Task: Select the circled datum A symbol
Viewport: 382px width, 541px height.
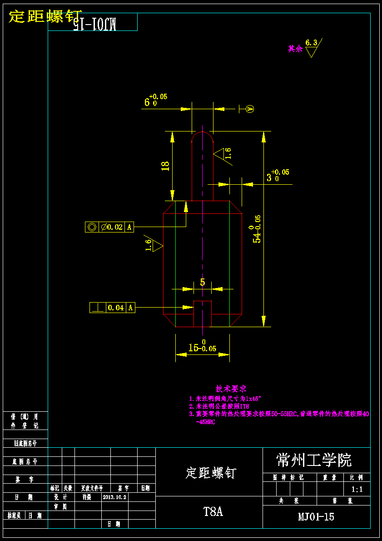Action: [250, 109]
